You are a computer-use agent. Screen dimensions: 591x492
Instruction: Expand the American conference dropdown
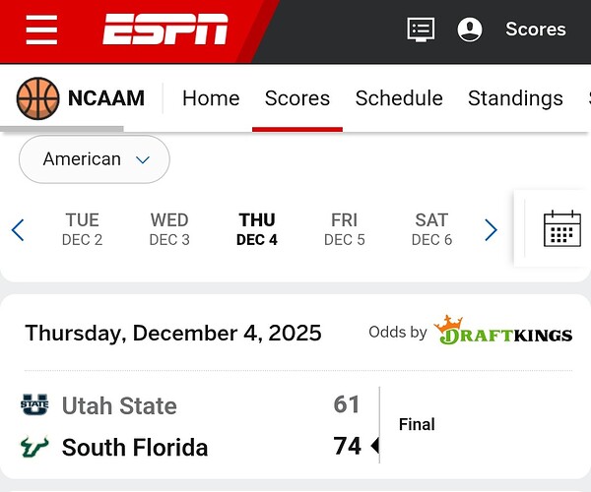95,159
